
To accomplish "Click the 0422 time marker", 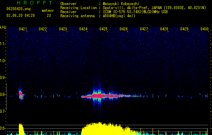I will 43,29.
